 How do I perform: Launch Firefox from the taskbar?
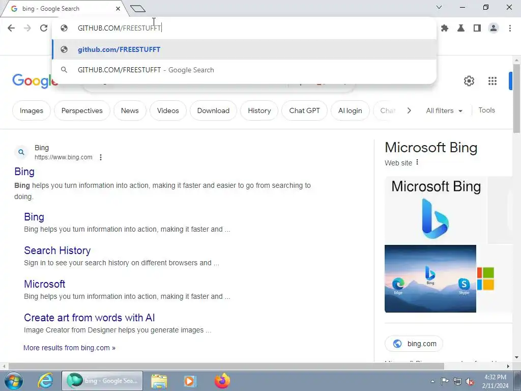pos(222,381)
